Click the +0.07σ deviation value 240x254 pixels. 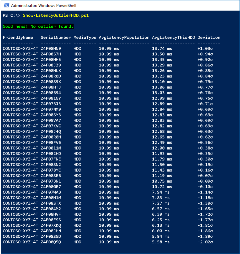click(x=205, y=176)
